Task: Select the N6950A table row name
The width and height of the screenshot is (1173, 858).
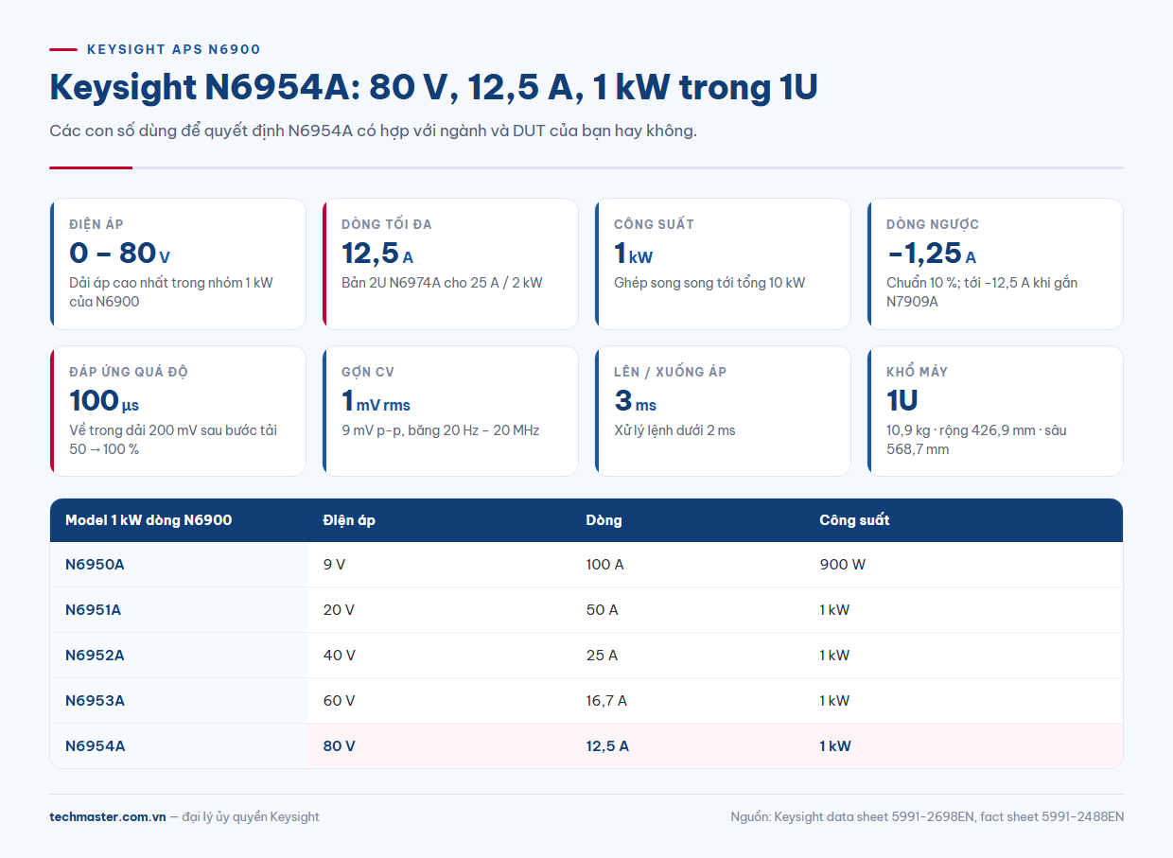Action: 95,565
